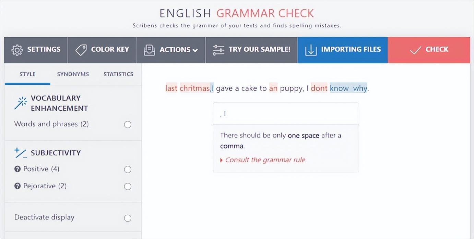Click the Subjectivity plus-minus icon

21,153
